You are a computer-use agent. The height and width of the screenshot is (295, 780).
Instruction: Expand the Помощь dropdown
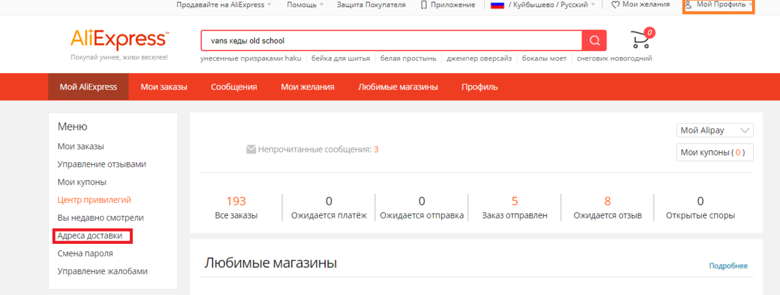coord(305,5)
